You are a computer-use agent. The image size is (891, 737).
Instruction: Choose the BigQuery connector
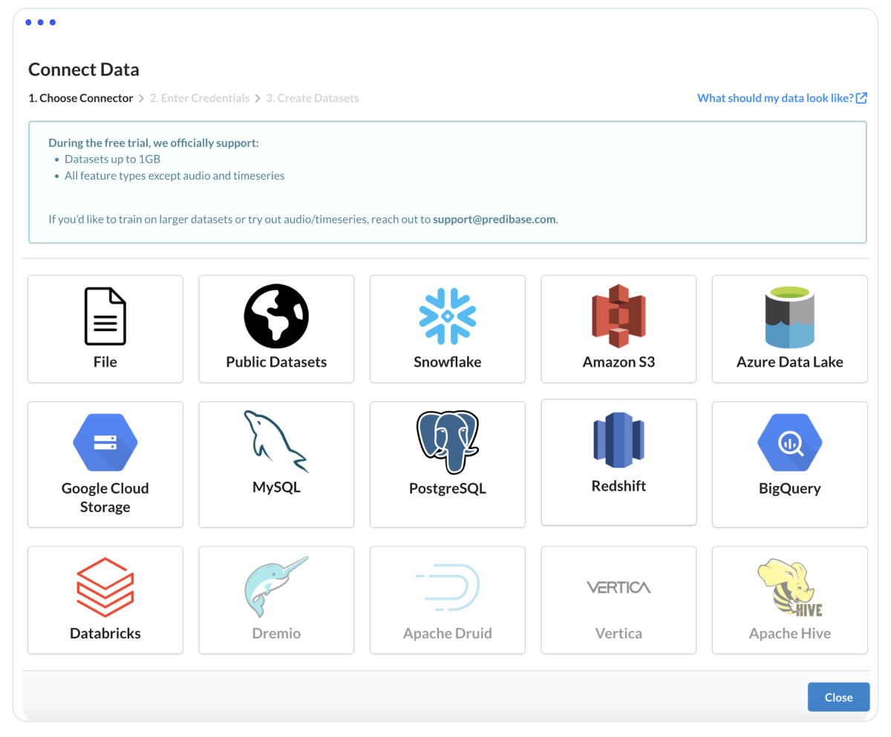coord(789,464)
